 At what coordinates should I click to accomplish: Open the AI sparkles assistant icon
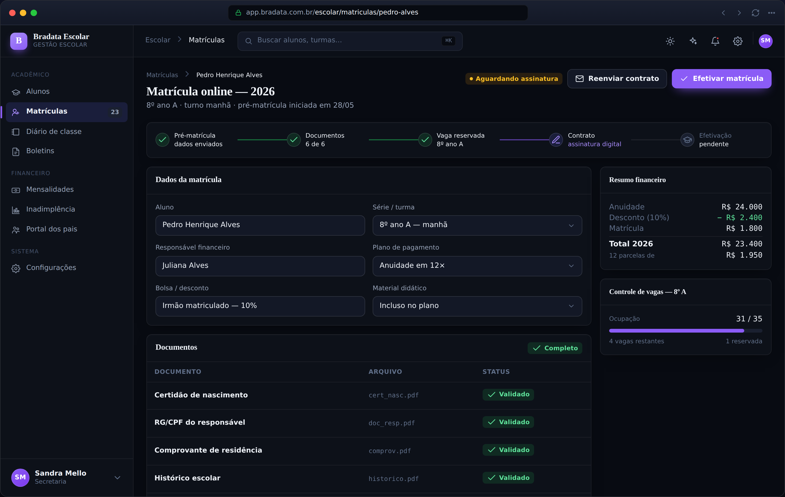[693, 41]
